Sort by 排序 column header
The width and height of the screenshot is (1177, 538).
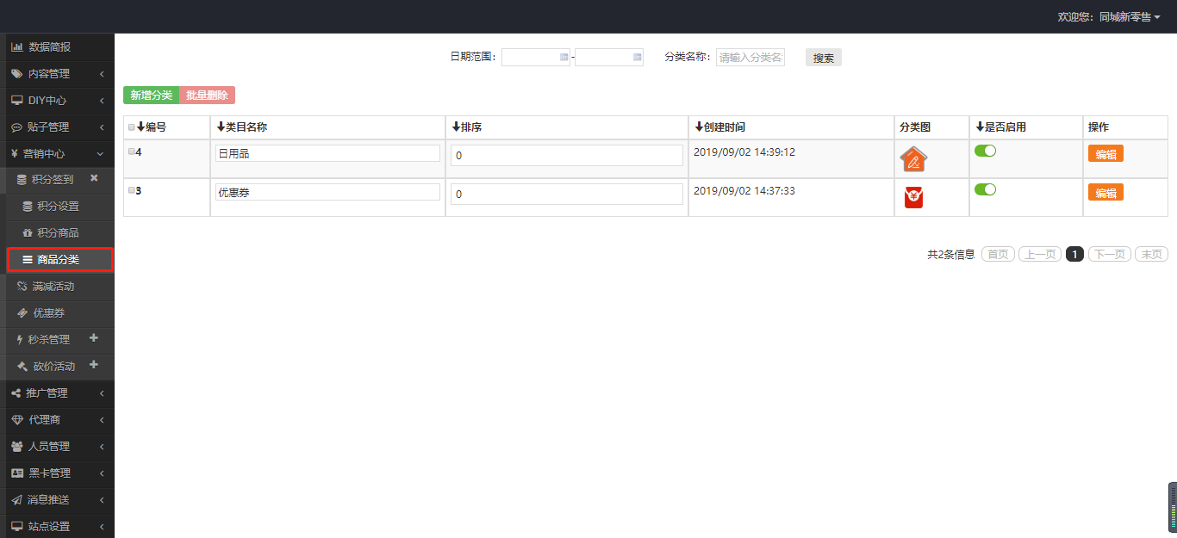[x=466, y=127]
